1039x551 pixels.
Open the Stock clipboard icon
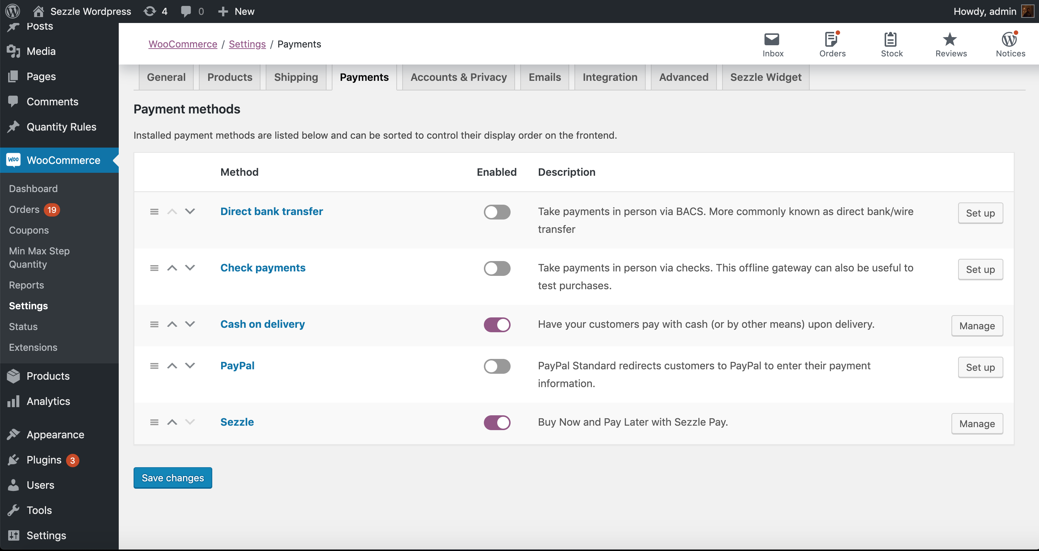click(x=891, y=44)
